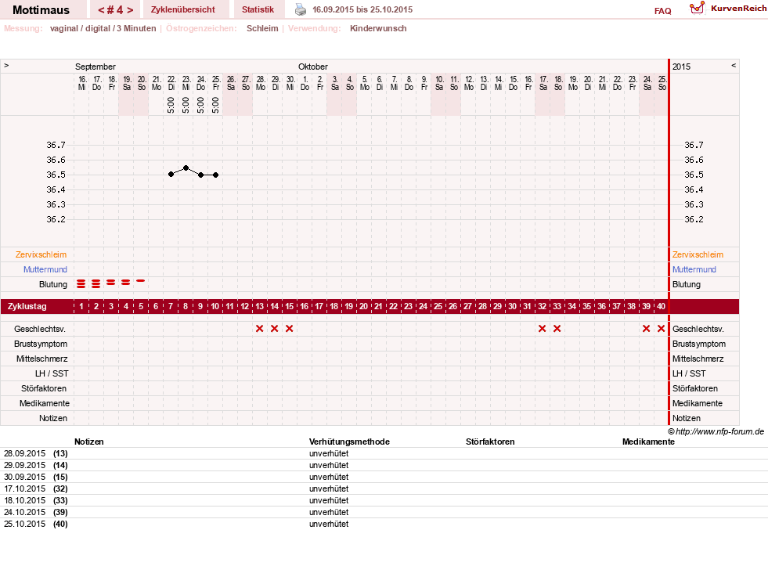Click the date range 16.09.2015 bis 25.10.2015
The image size is (768, 566).
click(x=362, y=9)
